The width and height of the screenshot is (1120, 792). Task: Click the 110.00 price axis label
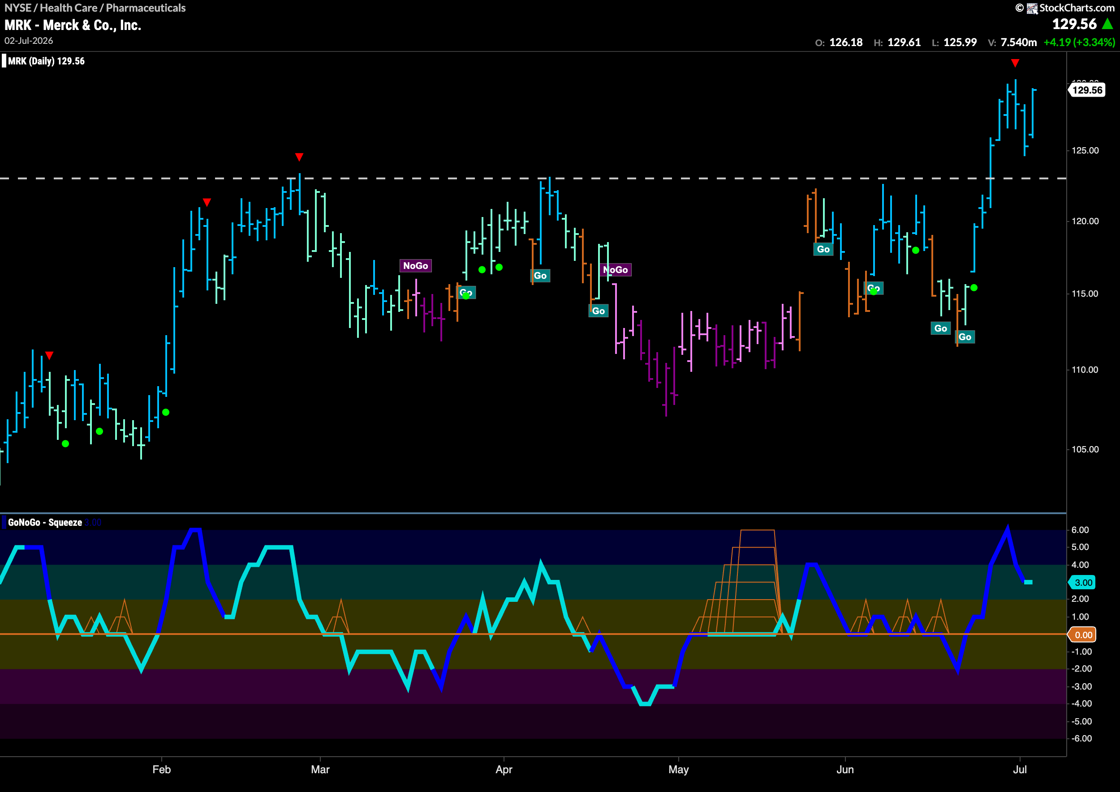point(1085,370)
